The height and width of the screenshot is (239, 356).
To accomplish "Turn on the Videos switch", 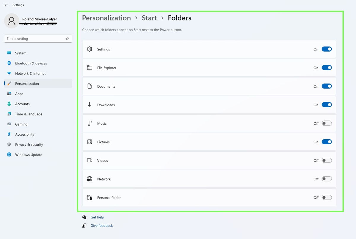I will coord(327,160).
